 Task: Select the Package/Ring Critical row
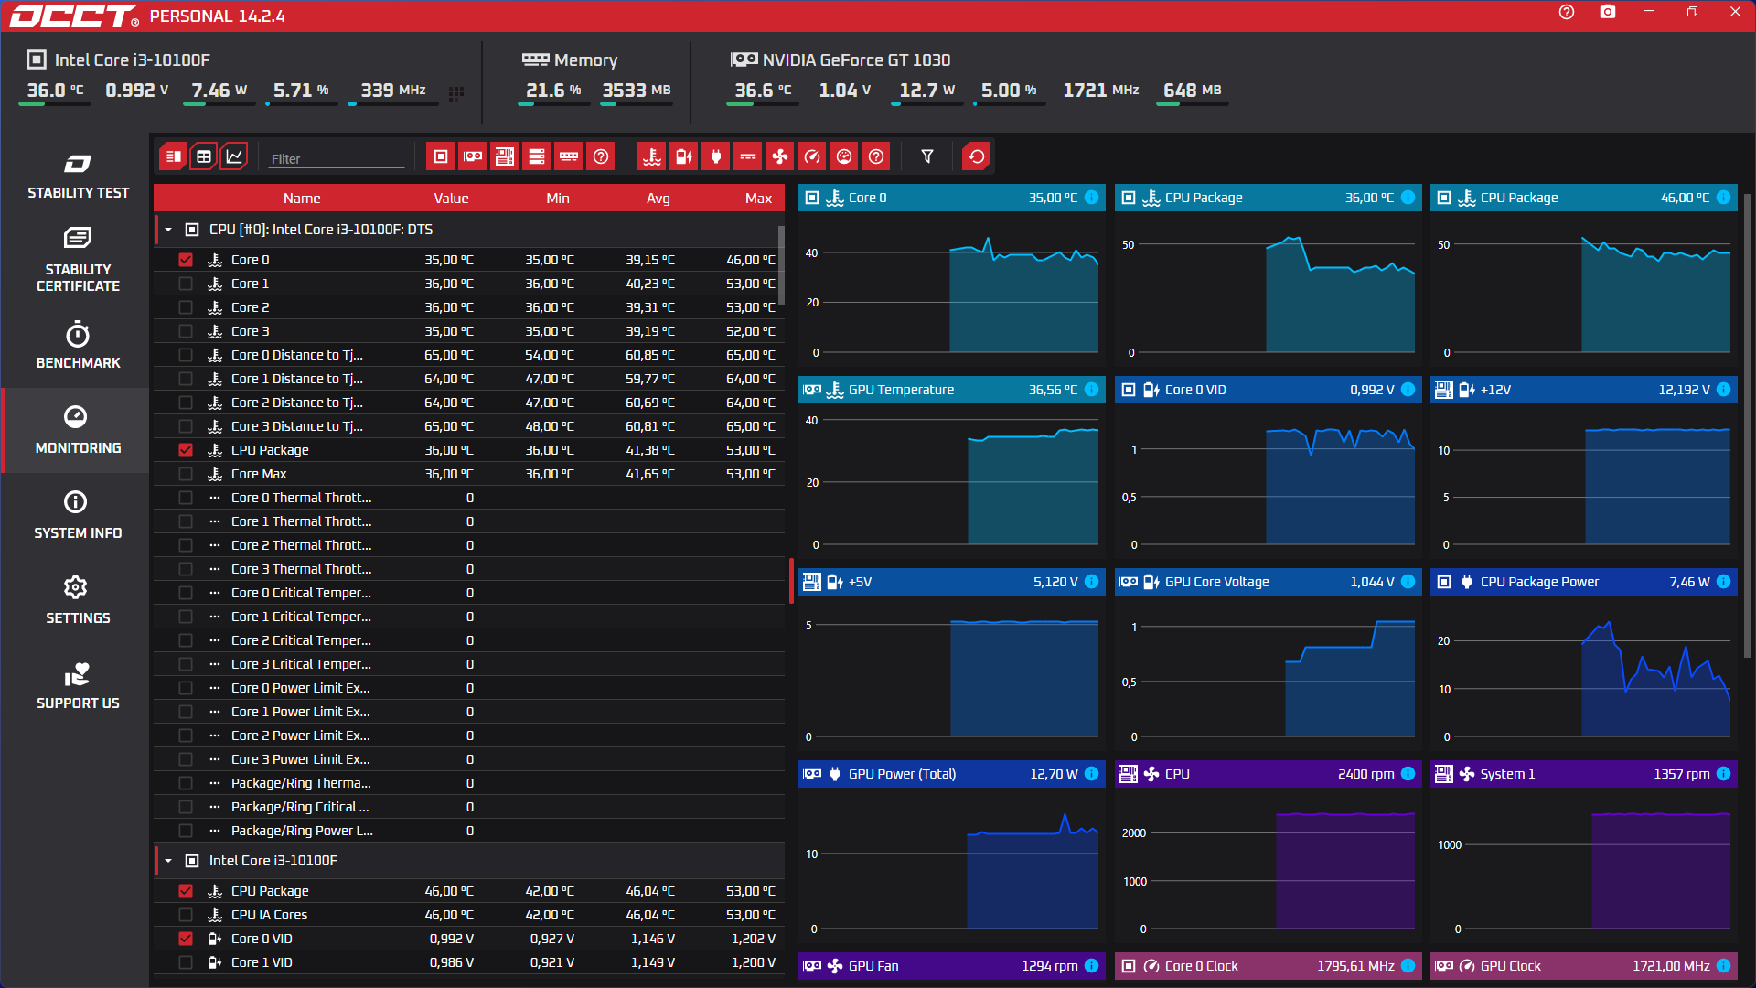tap(469, 807)
